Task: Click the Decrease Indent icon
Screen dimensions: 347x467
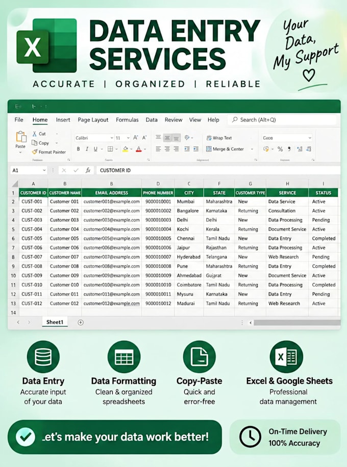Action: click(187, 149)
